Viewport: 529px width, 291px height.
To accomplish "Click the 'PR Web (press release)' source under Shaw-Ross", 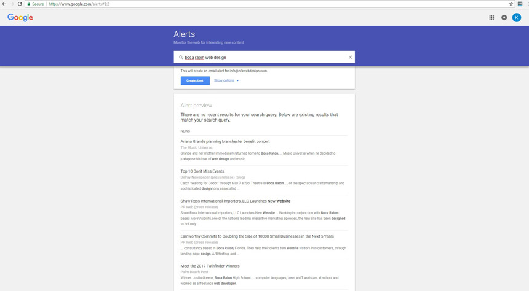I will click(x=199, y=207).
